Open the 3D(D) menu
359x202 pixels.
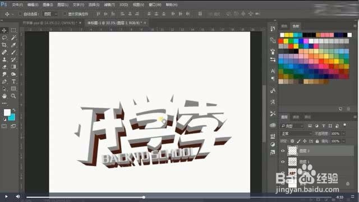pyautogui.click(x=123, y=4)
